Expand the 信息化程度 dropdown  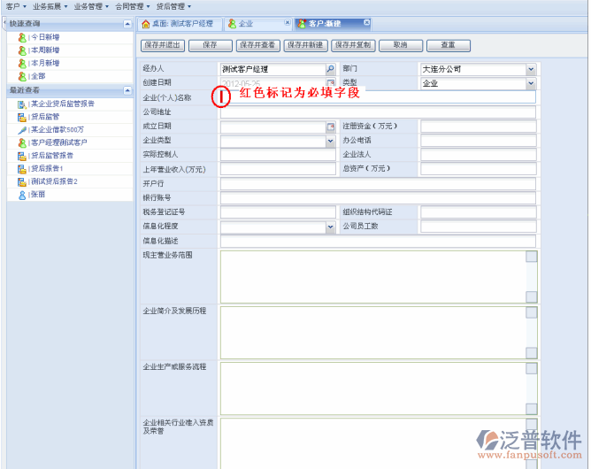pos(331,227)
